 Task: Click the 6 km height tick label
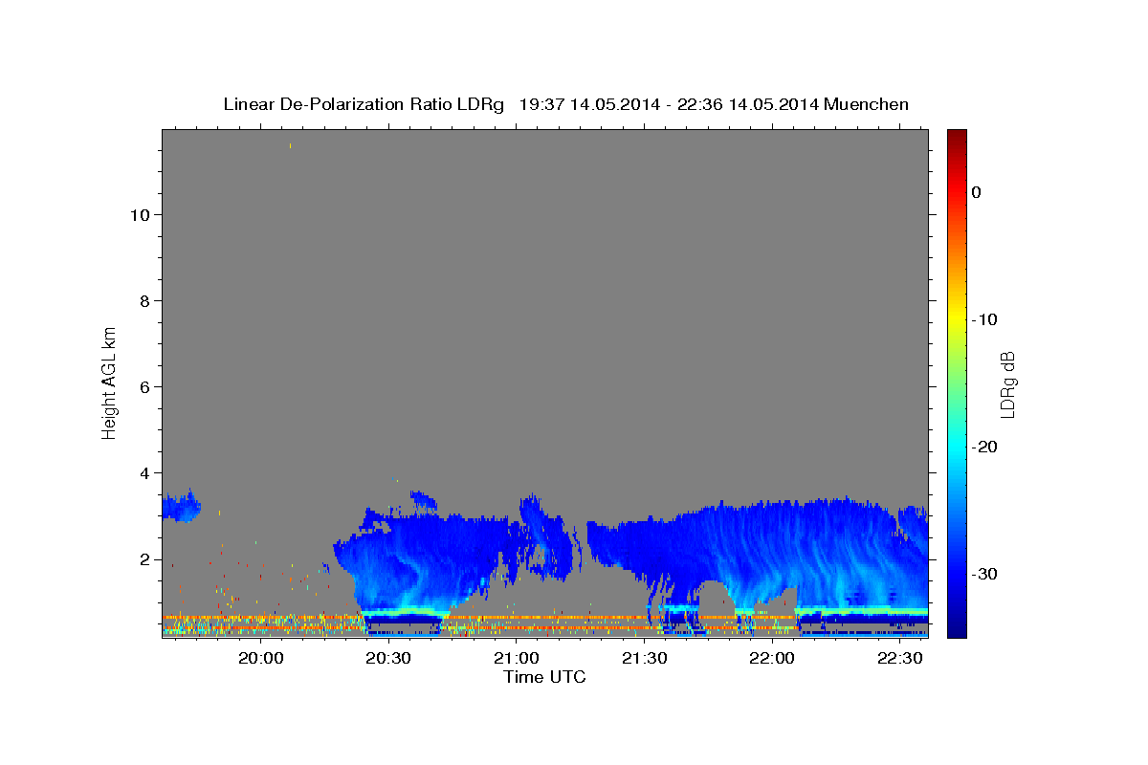click(x=145, y=386)
